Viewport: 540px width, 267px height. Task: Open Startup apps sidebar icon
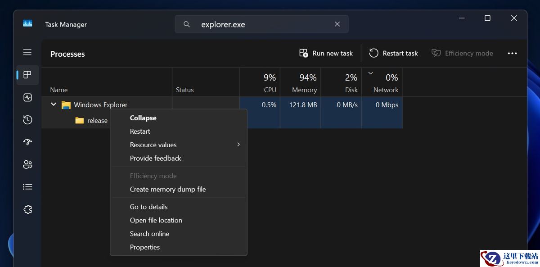(x=27, y=142)
